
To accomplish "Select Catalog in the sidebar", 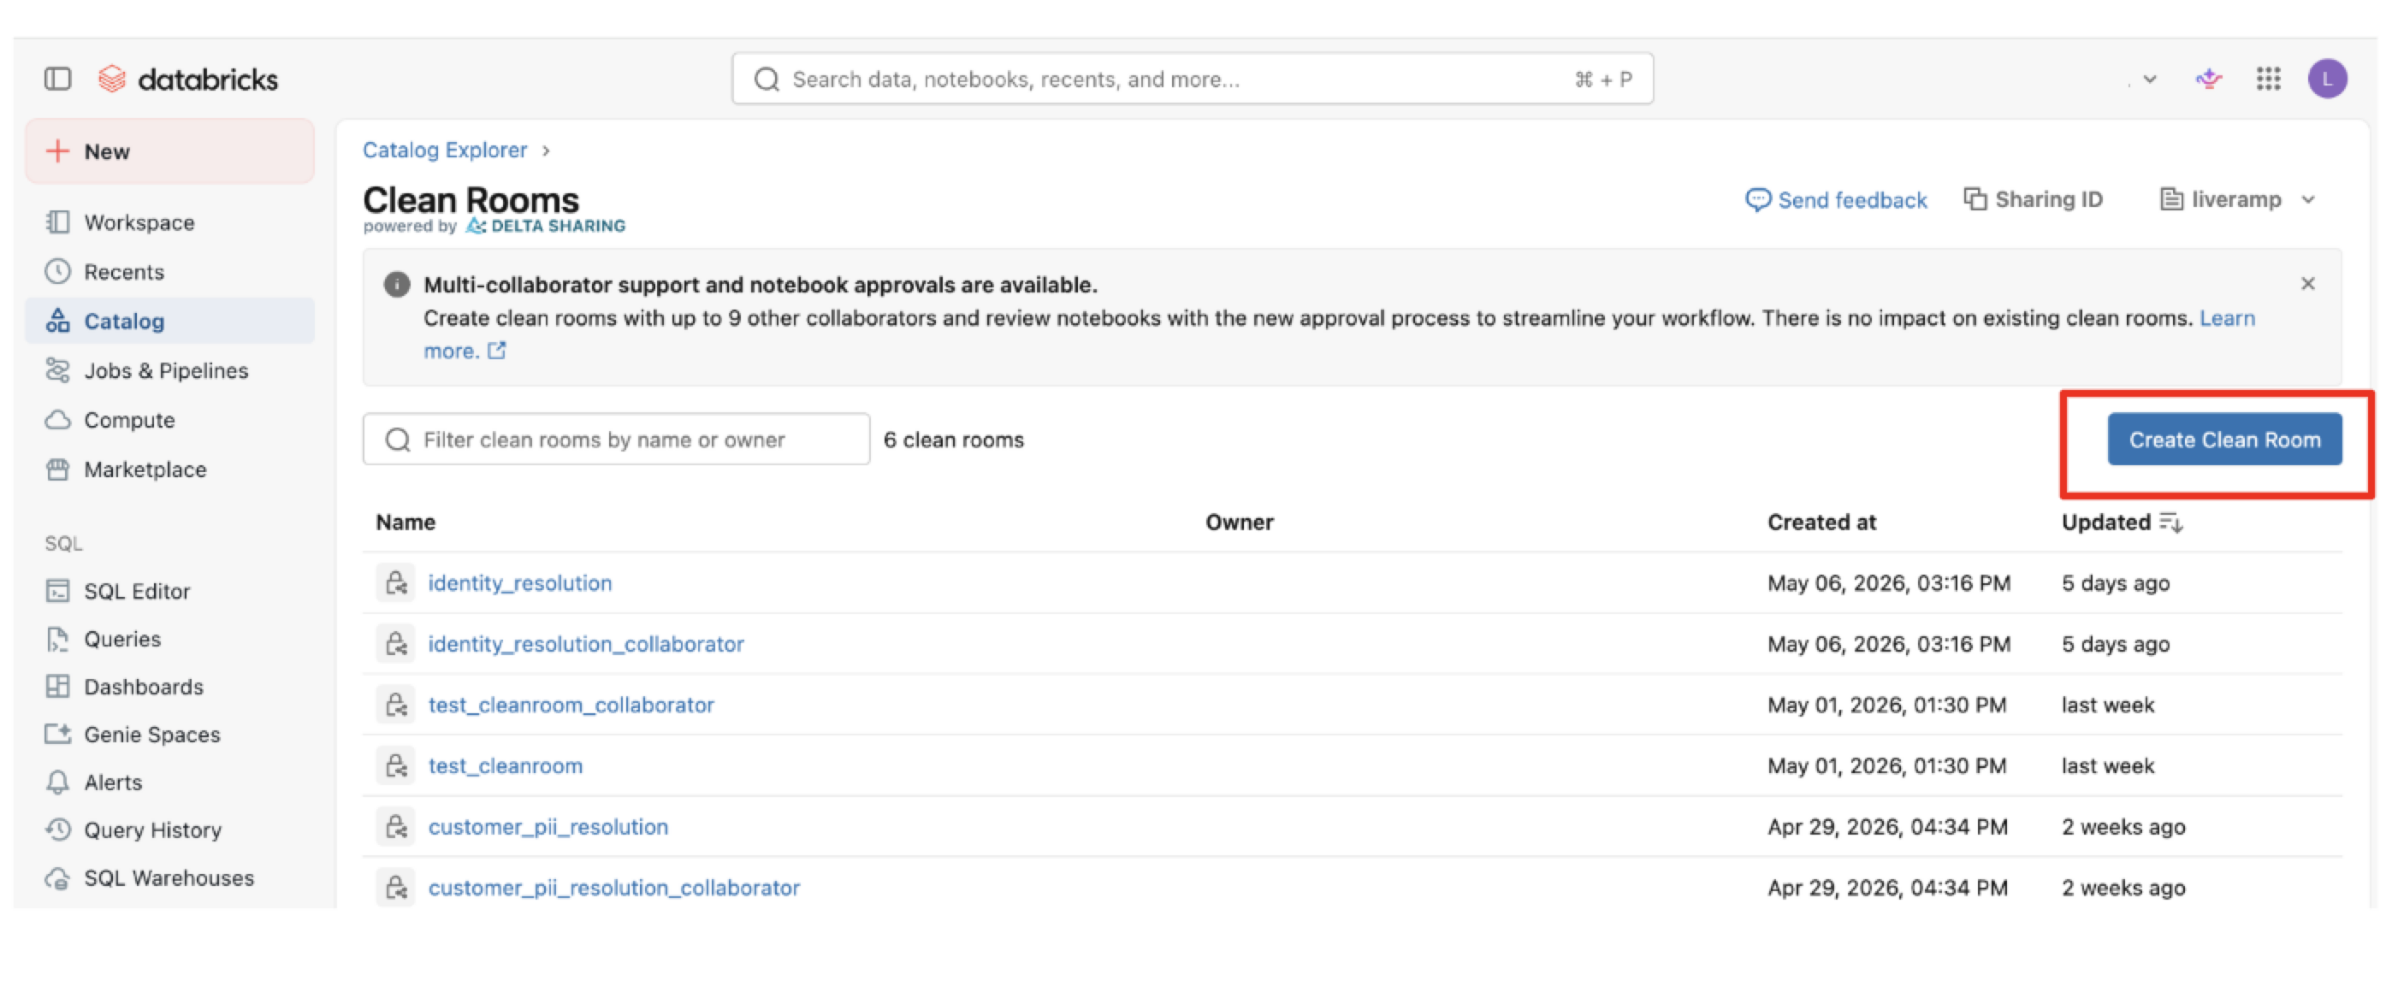I will click(x=170, y=321).
